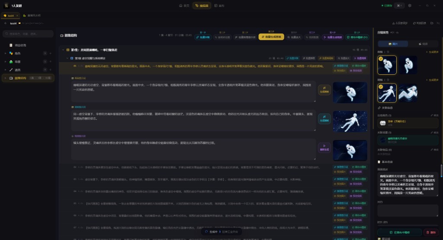Image resolution: width=443 pixels, height=240 pixels.
Task: Click the search box in left sidebar
Action: [28, 34]
